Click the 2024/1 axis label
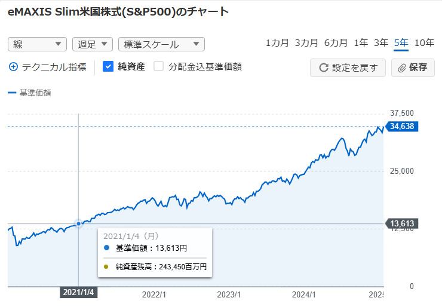 coord(304,294)
